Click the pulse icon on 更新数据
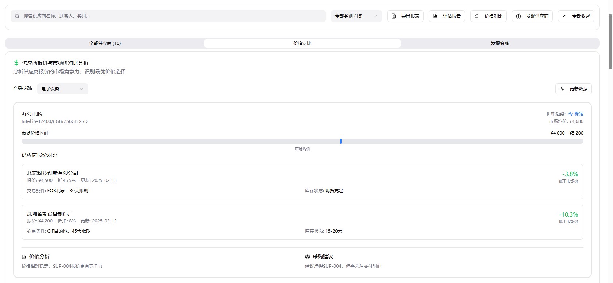Screen dimensions: 613x283 [562, 89]
